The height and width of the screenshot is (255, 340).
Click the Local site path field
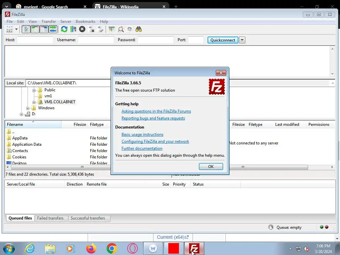68,83
